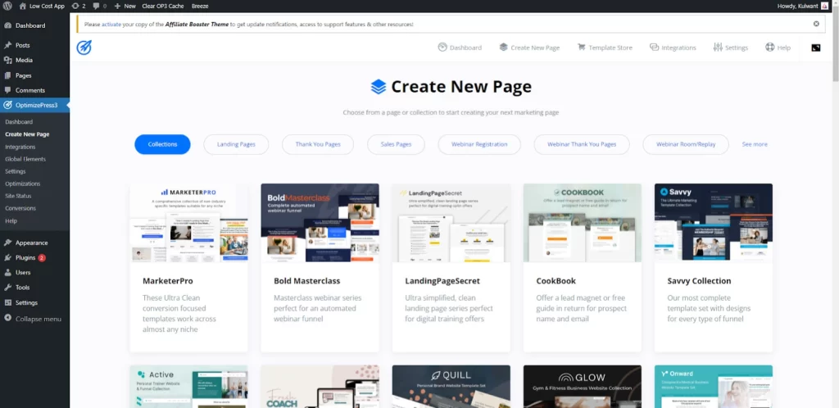Open Conversions in sidebar submenu
The image size is (839, 408).
point(20,208)
